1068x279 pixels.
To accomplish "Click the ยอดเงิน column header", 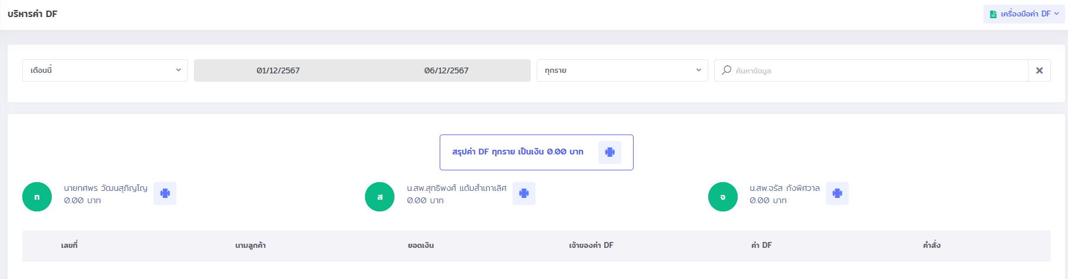I will pos(421,246).
